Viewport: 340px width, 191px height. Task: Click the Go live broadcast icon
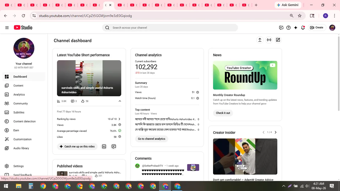pos(269,40)
